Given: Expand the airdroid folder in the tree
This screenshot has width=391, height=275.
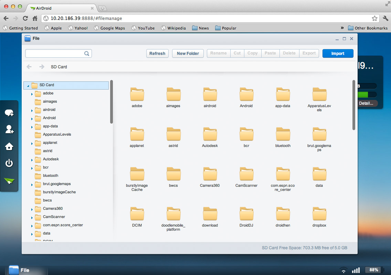Looking at the screenshot, I should coord(32,110).
